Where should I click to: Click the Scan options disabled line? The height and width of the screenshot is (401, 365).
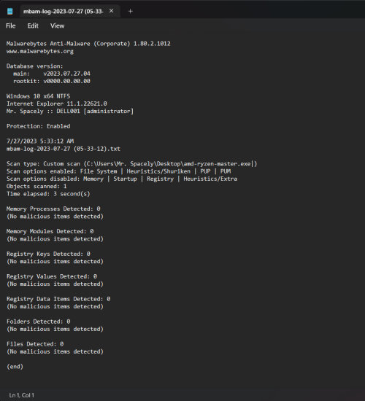point(122,179)
